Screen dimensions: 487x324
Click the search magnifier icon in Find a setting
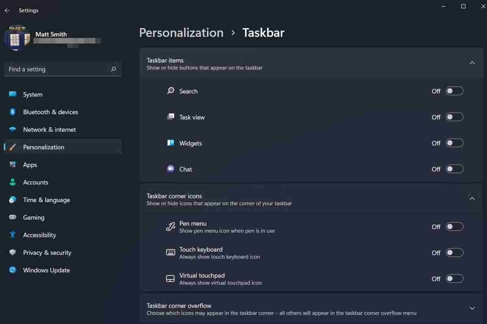click(x=114, y=69)
